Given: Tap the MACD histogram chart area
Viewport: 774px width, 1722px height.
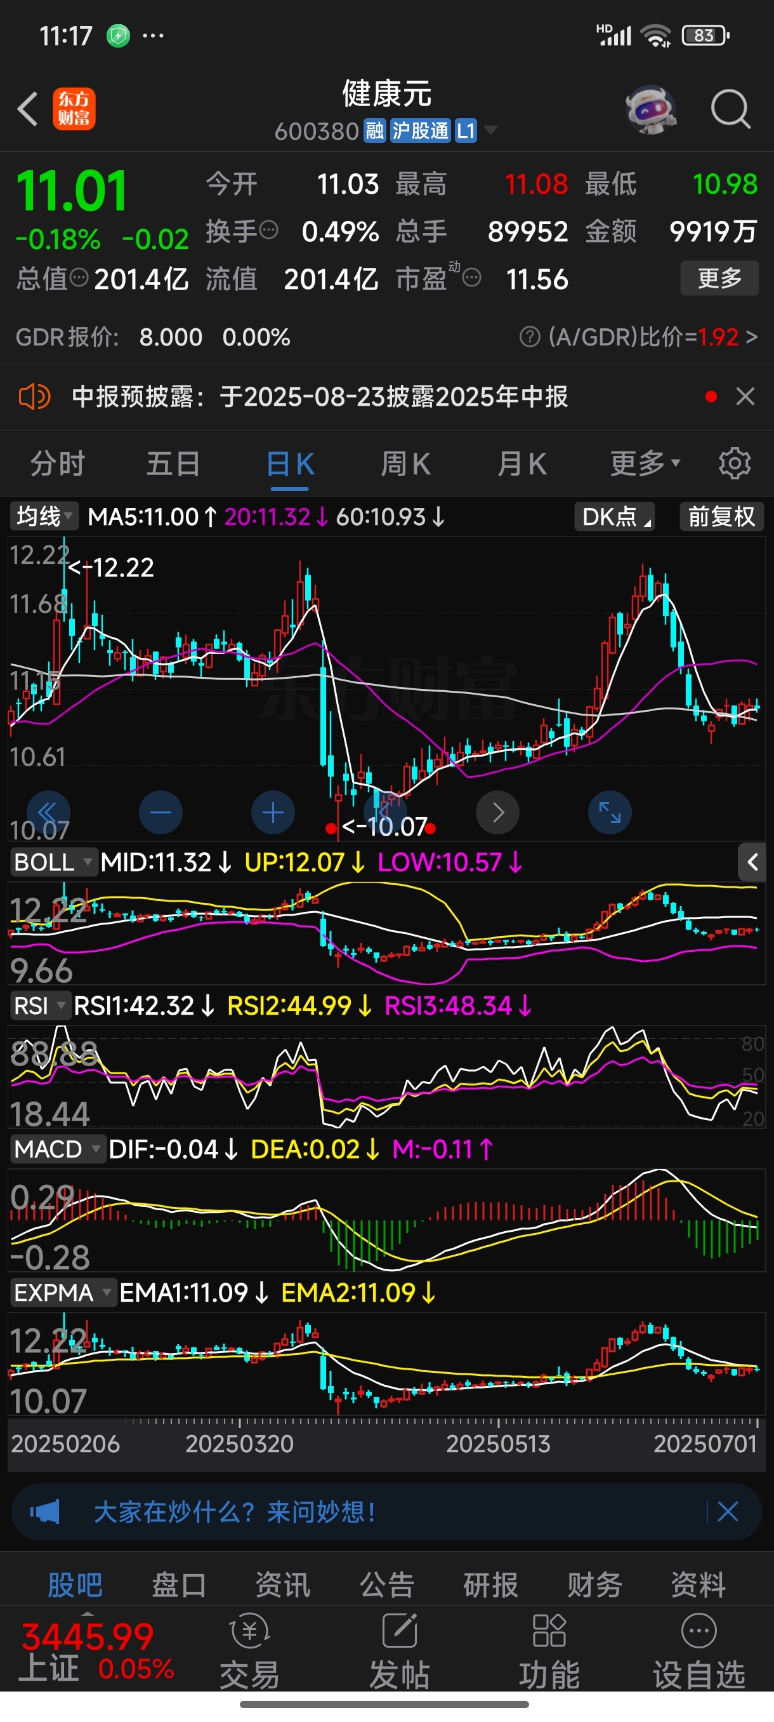Looking at the screenshot, I should click(386, 1220).
